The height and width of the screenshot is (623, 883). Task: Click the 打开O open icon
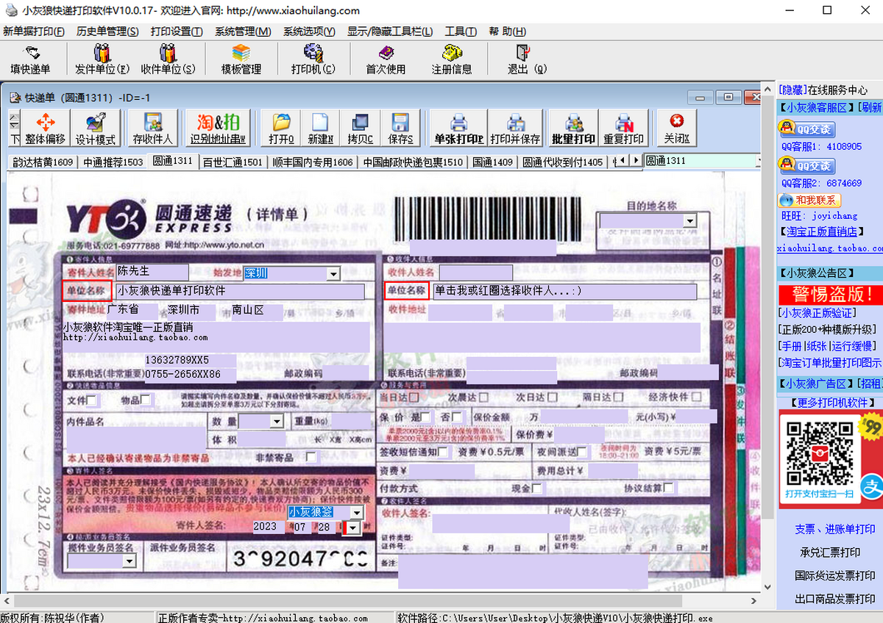pyautogui.click(x=281, y=129)
